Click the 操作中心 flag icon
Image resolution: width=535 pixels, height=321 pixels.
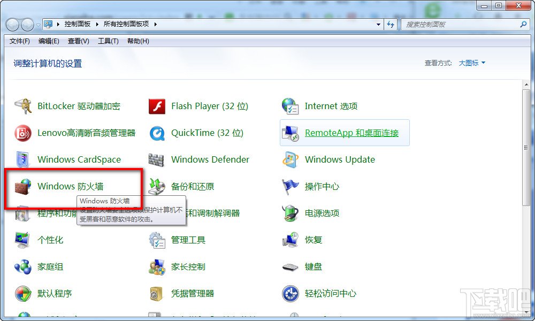[291, 186]
